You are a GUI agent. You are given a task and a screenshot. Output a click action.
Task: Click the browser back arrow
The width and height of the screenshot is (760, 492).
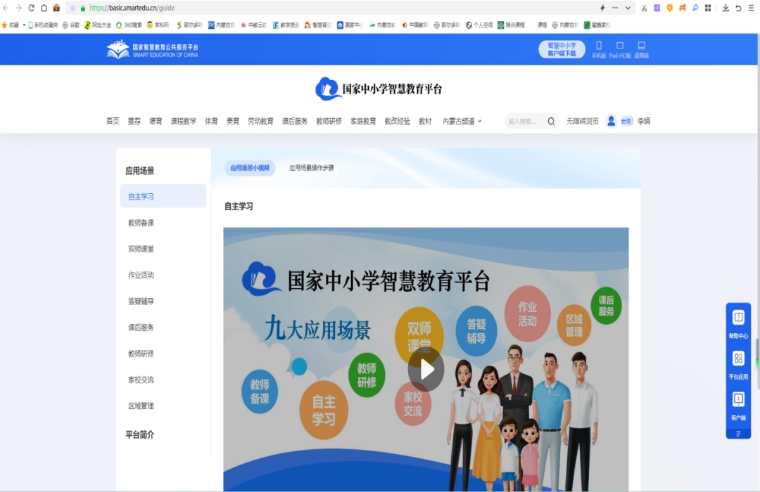(x=6, y=8)
